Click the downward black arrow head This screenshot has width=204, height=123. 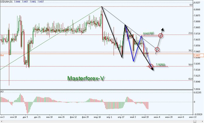[x=153, y=70]
